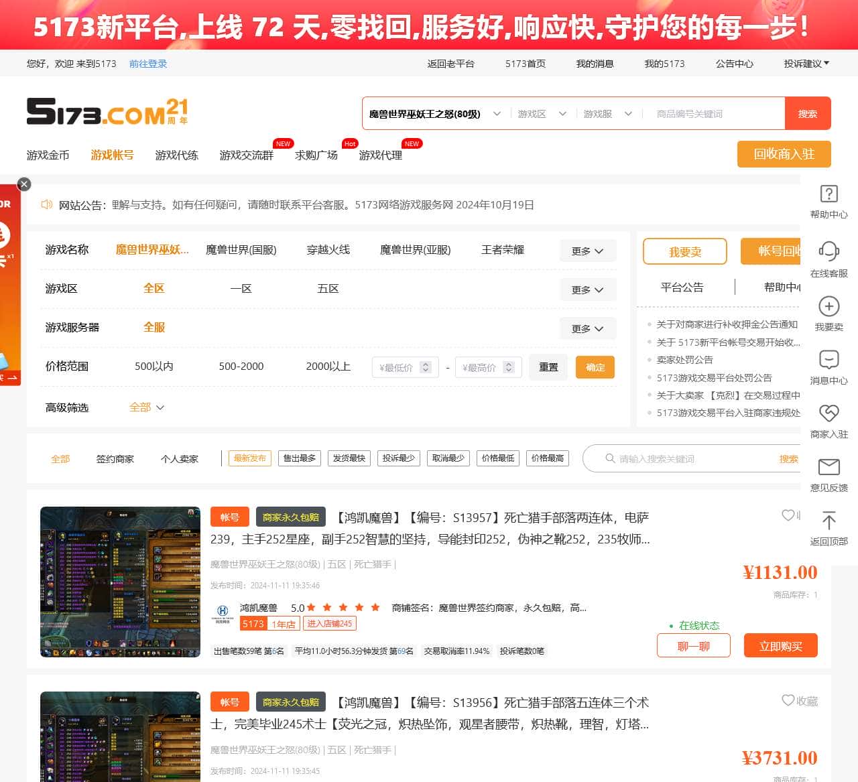Open the help center question-mark icon
This screenshot has height=782, width=858.
829,194
